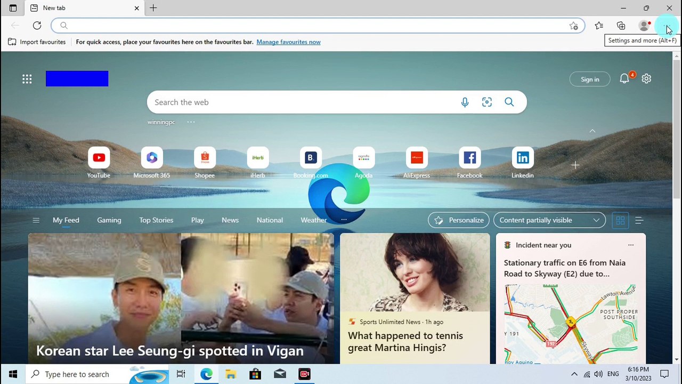Screen dimensions: 682x384
Task: Open Manage favourites now link
Action: [x=288, y=42]
